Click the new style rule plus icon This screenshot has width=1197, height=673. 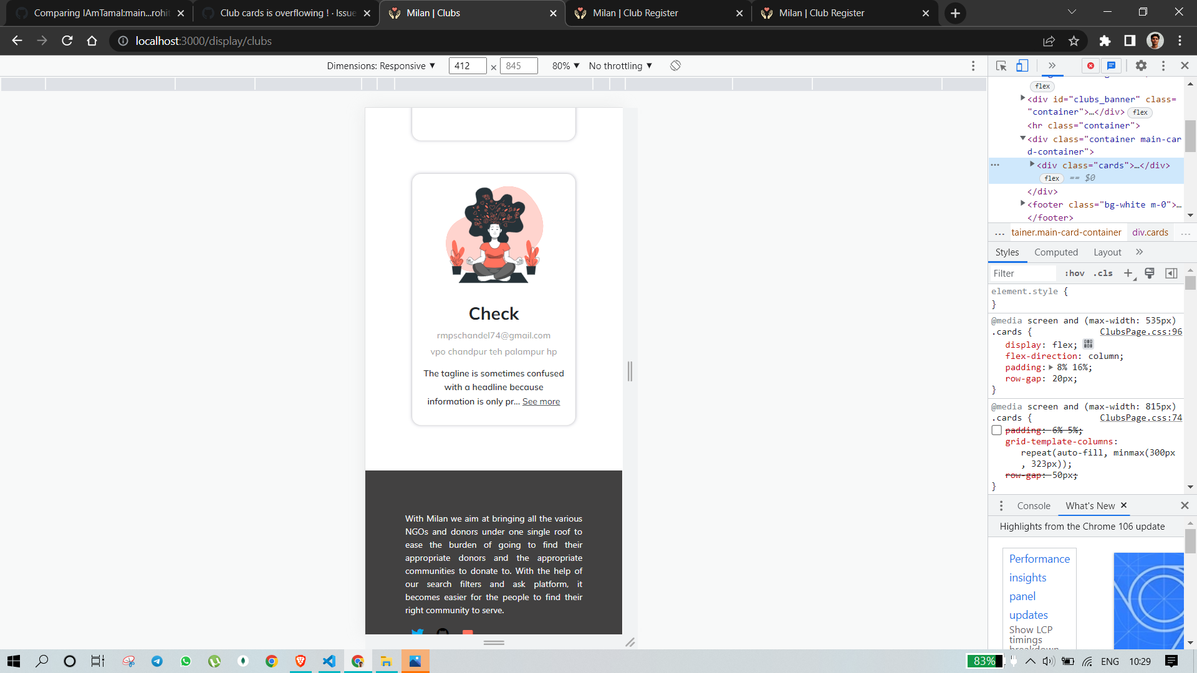pos(1128,274)
